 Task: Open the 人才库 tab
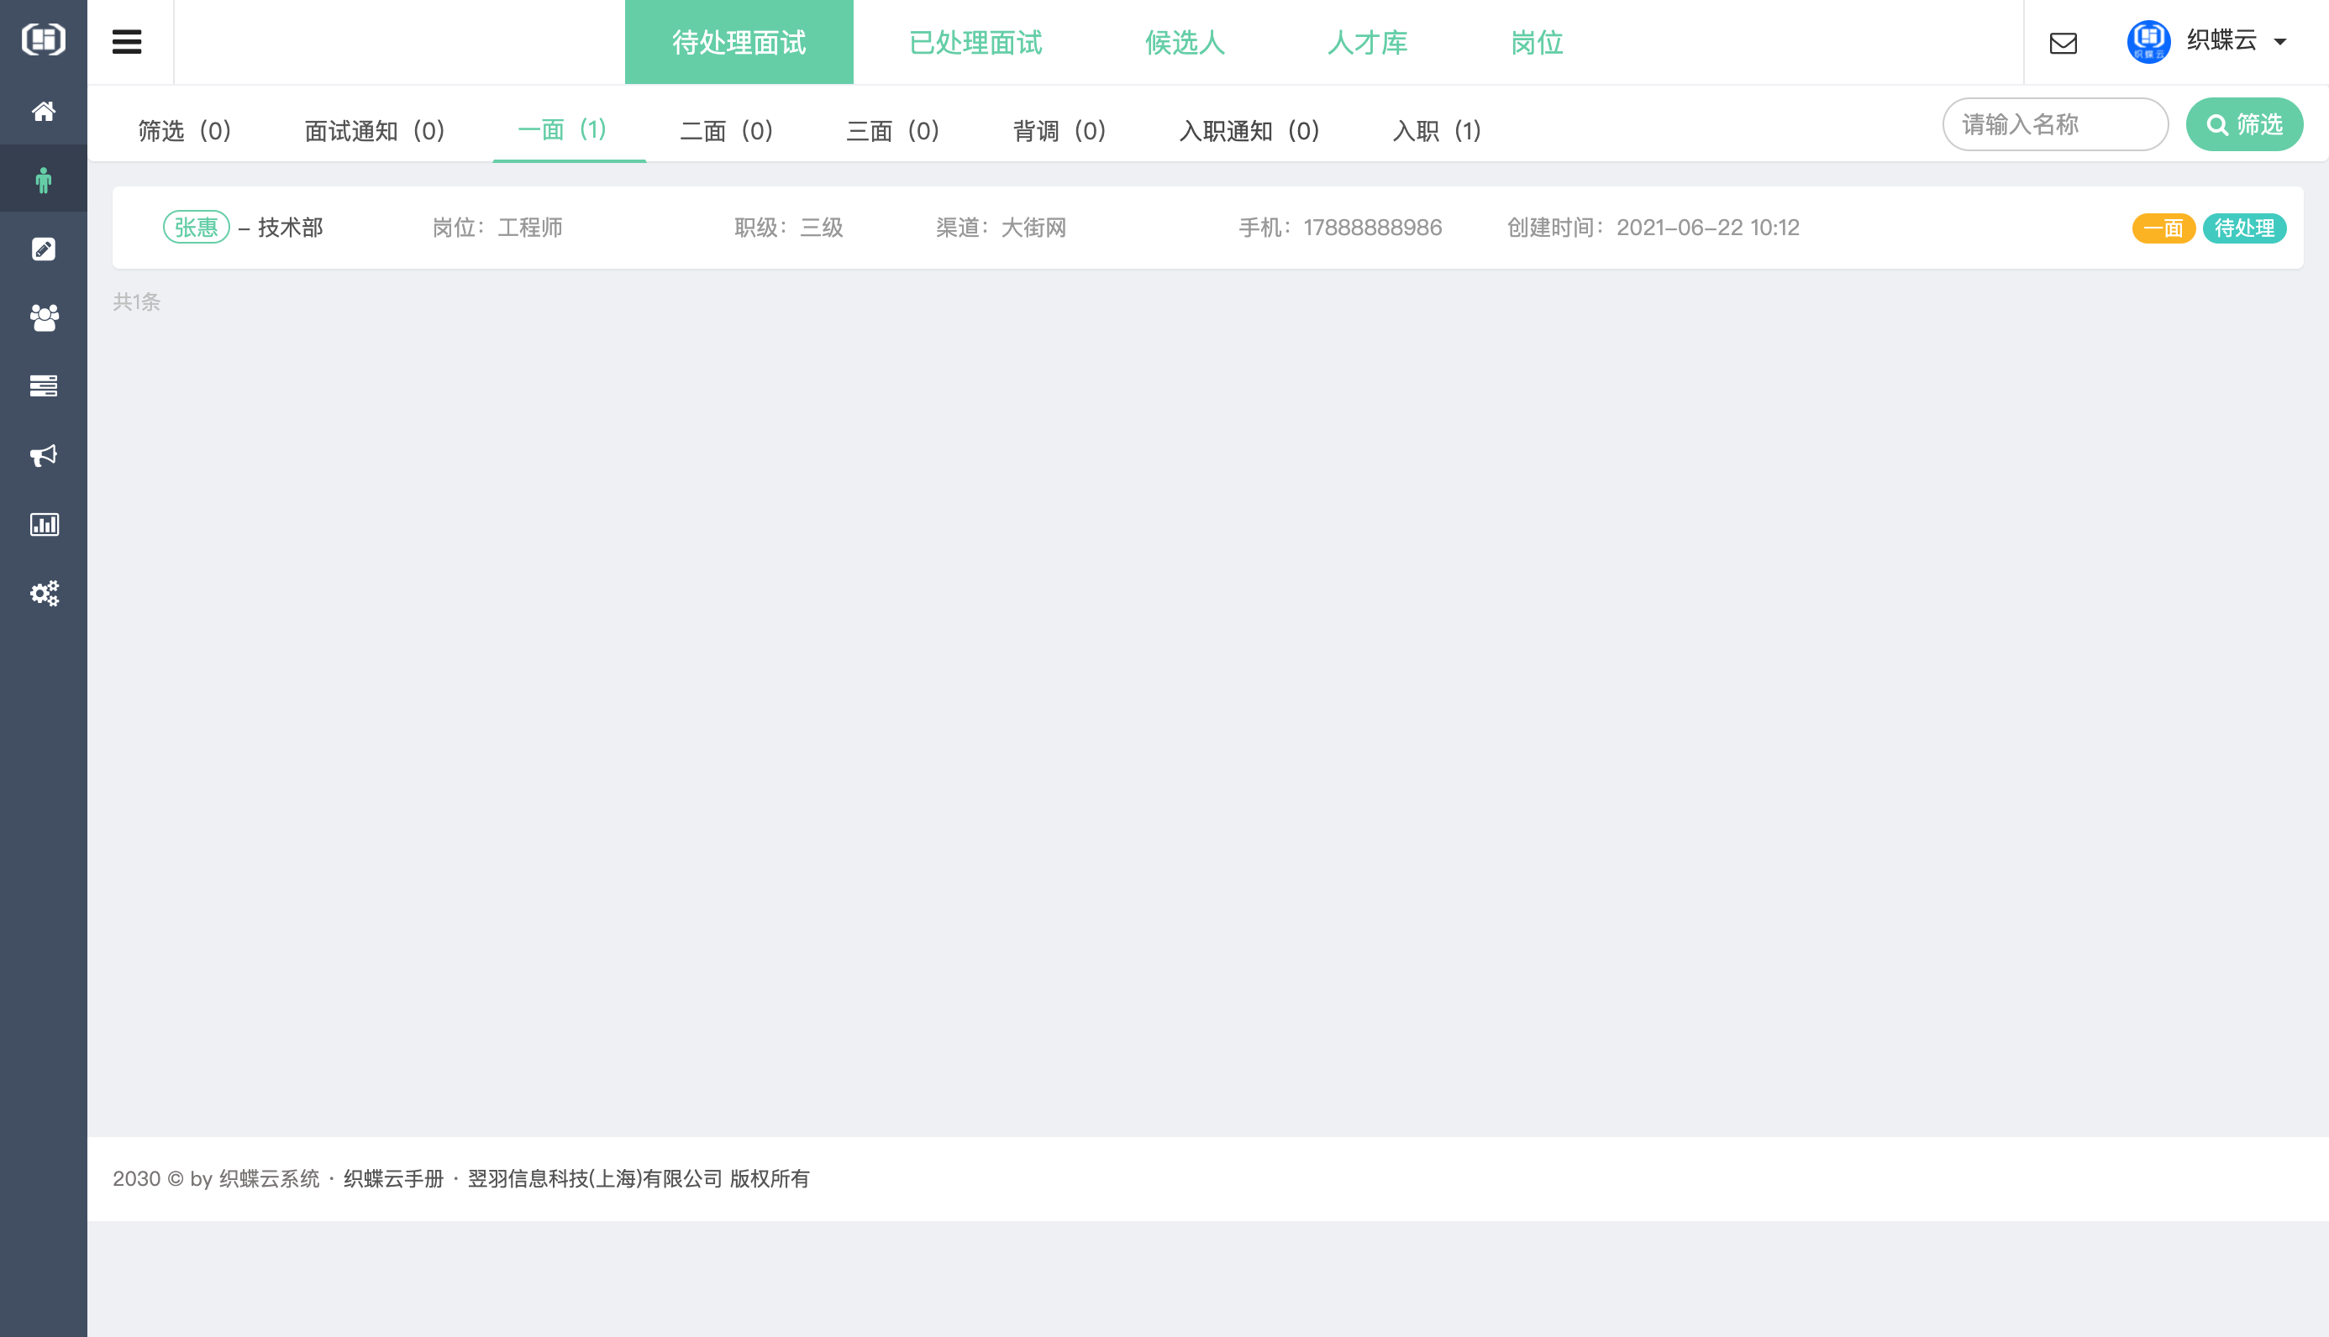pyautogui.click(x=1368, y=42)
